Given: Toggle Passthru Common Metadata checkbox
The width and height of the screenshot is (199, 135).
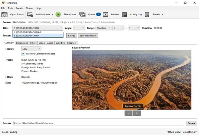Looking at the screenshot, I should tap(23, 54).
